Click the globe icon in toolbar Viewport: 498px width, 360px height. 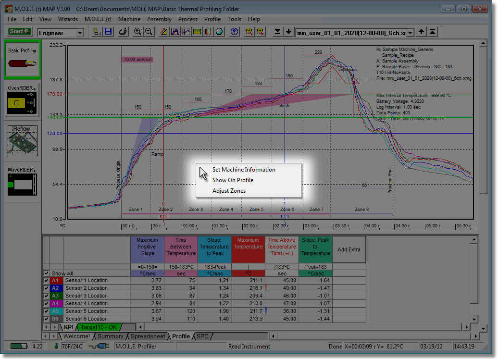click(220, 32)
